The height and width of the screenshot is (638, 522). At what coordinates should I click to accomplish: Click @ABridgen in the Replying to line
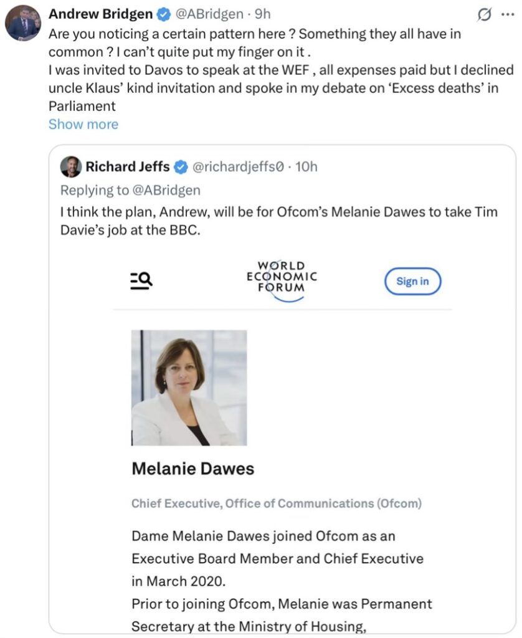click(x=167, y=190)
